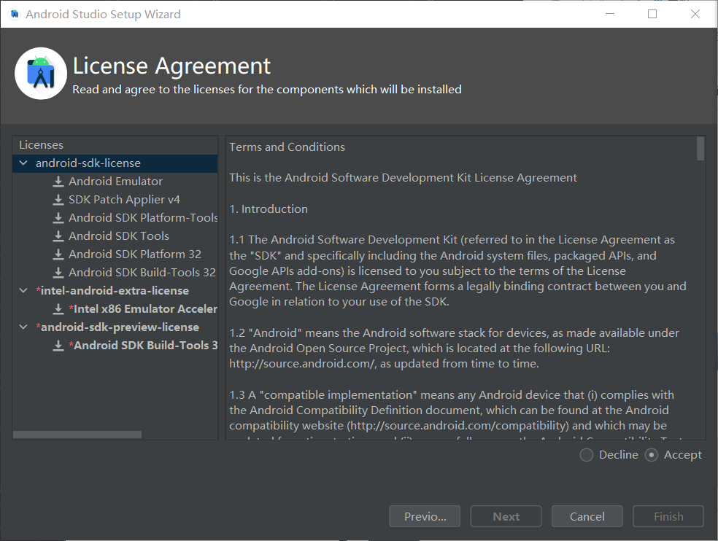Cancel the setup wizard

pyautogui.click(x=587, y=516)
